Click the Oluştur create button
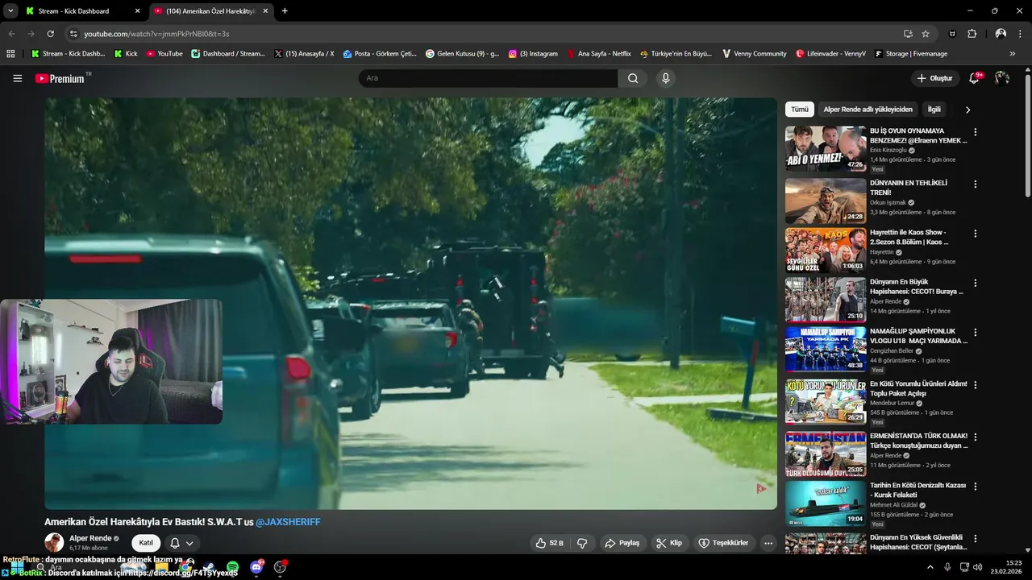This screenshot has width=1032, height=580. coord(934,78)
